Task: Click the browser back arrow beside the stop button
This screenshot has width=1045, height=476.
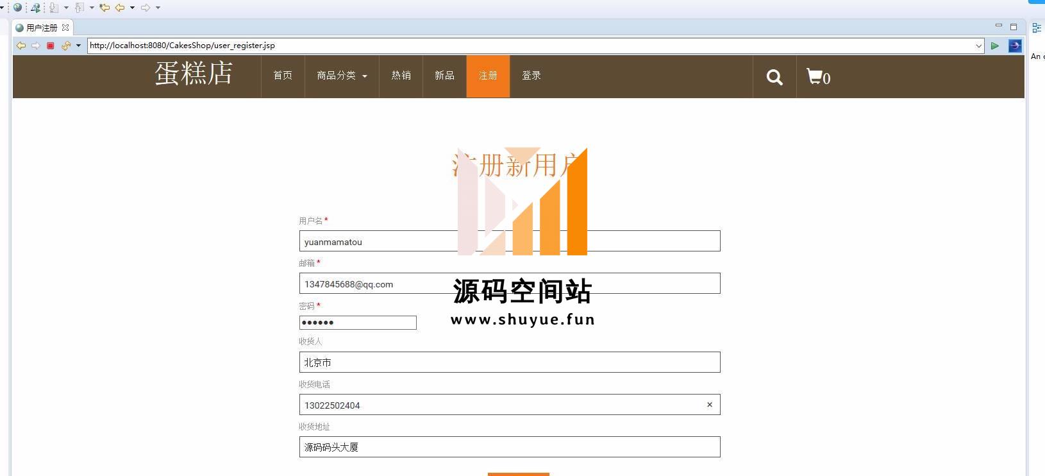Action: pos(21,46)
